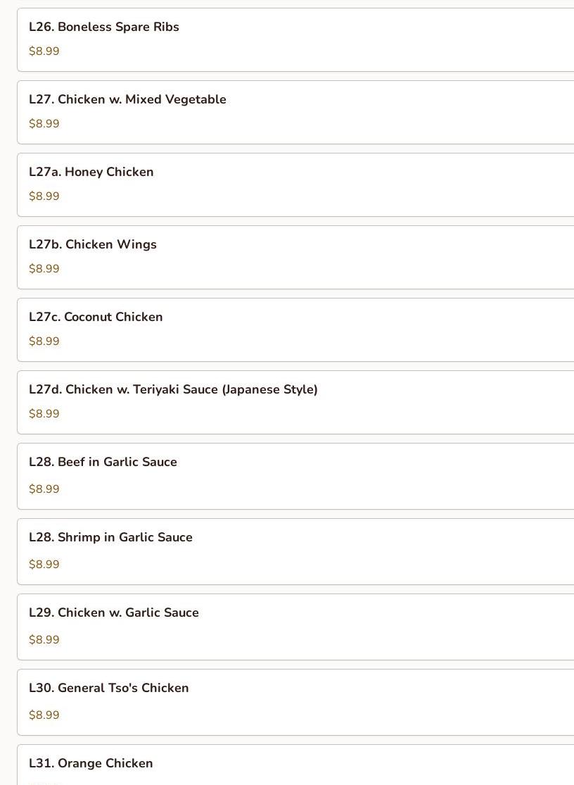574x785 pixels.
Task: Click the price below Chicken w. Teriyaki Sauce
Action: 44,414
